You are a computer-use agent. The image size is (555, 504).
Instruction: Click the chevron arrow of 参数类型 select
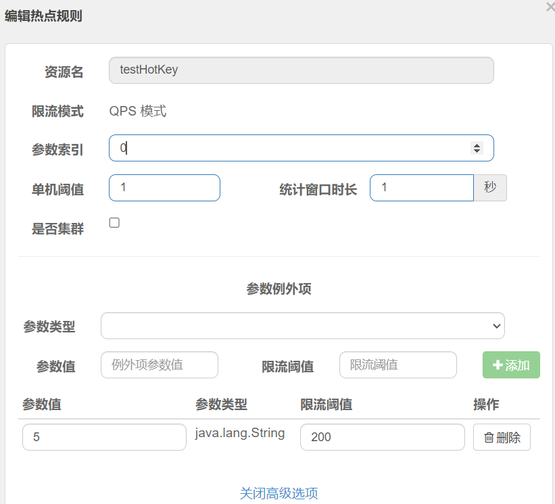pyautogui.click(x=497, y=326)
